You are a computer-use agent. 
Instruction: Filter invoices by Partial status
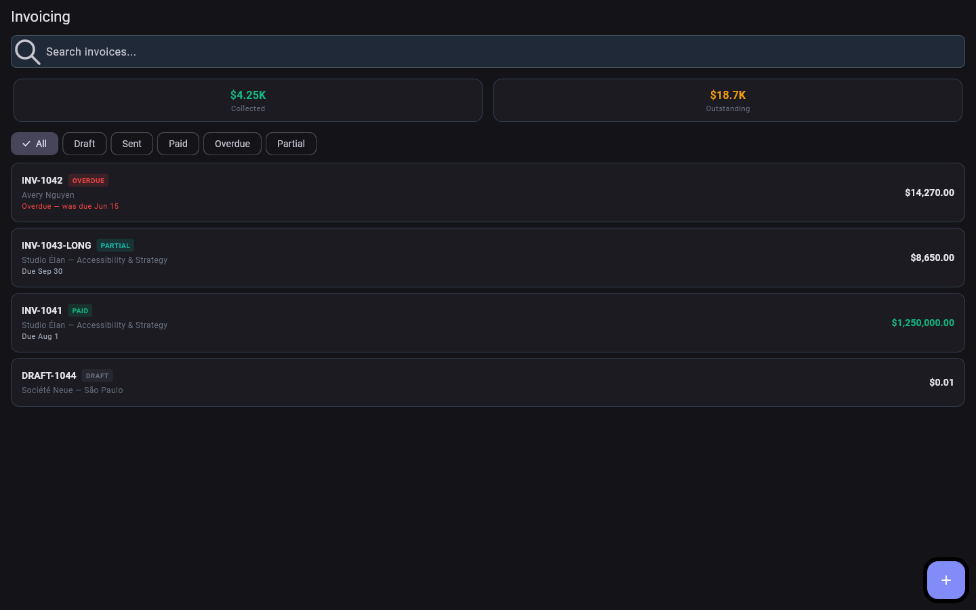coord(291,144)
